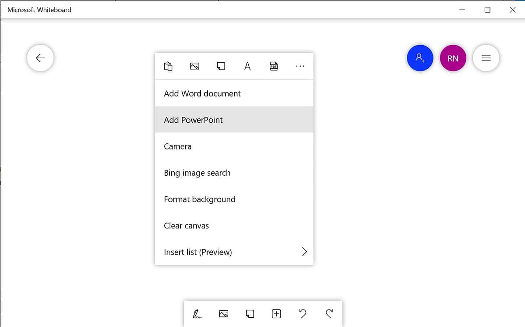Screen dimensions: 525x327
Task: Redo the last undone action
Action: 328,313
